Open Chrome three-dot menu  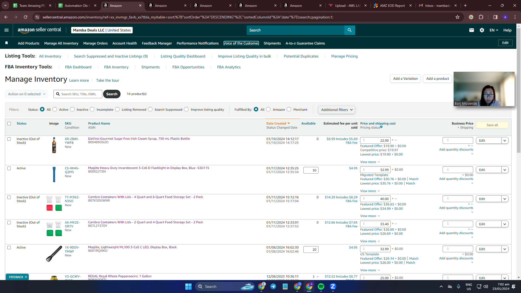pos(515,17)
